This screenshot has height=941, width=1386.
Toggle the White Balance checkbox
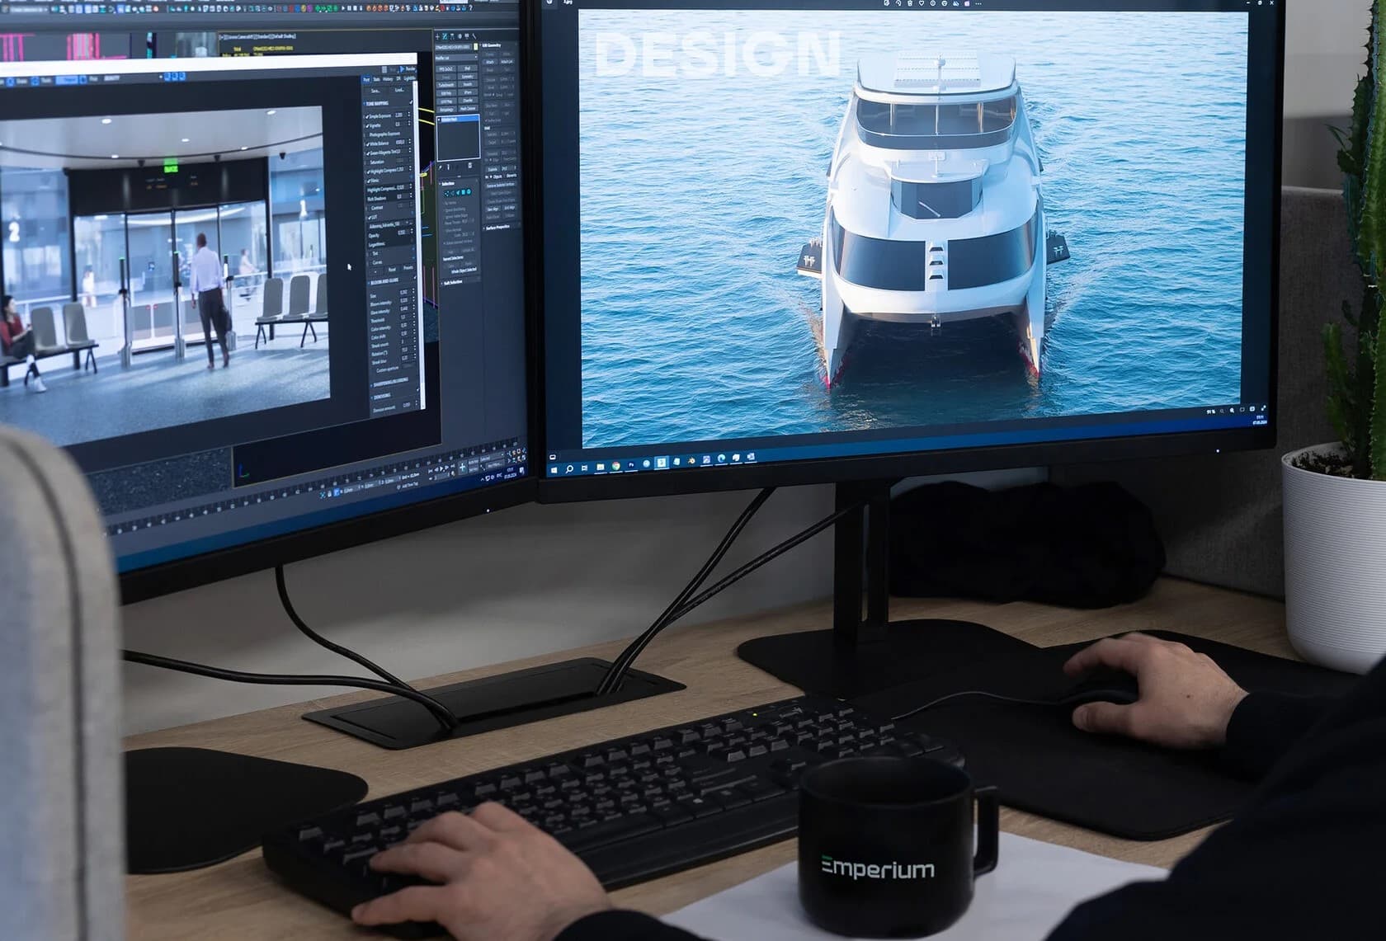(x=368, y=144)
